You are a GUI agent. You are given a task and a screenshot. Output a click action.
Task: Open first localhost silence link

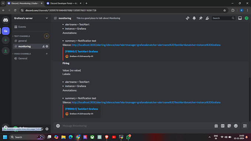146,45
